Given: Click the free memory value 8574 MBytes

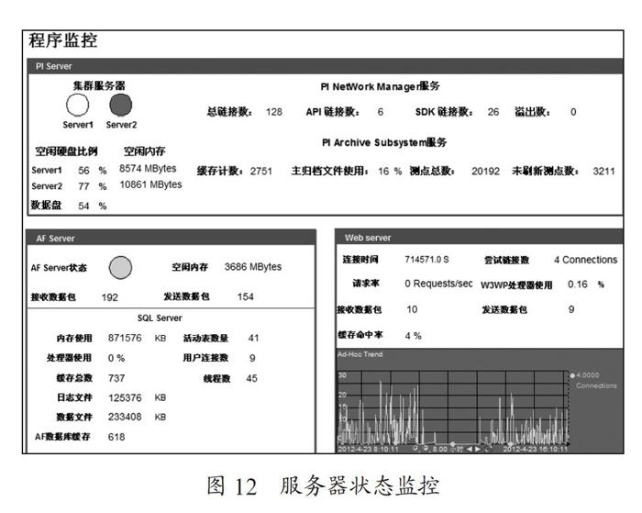Looking at the screenshot, I should point(148,169).
